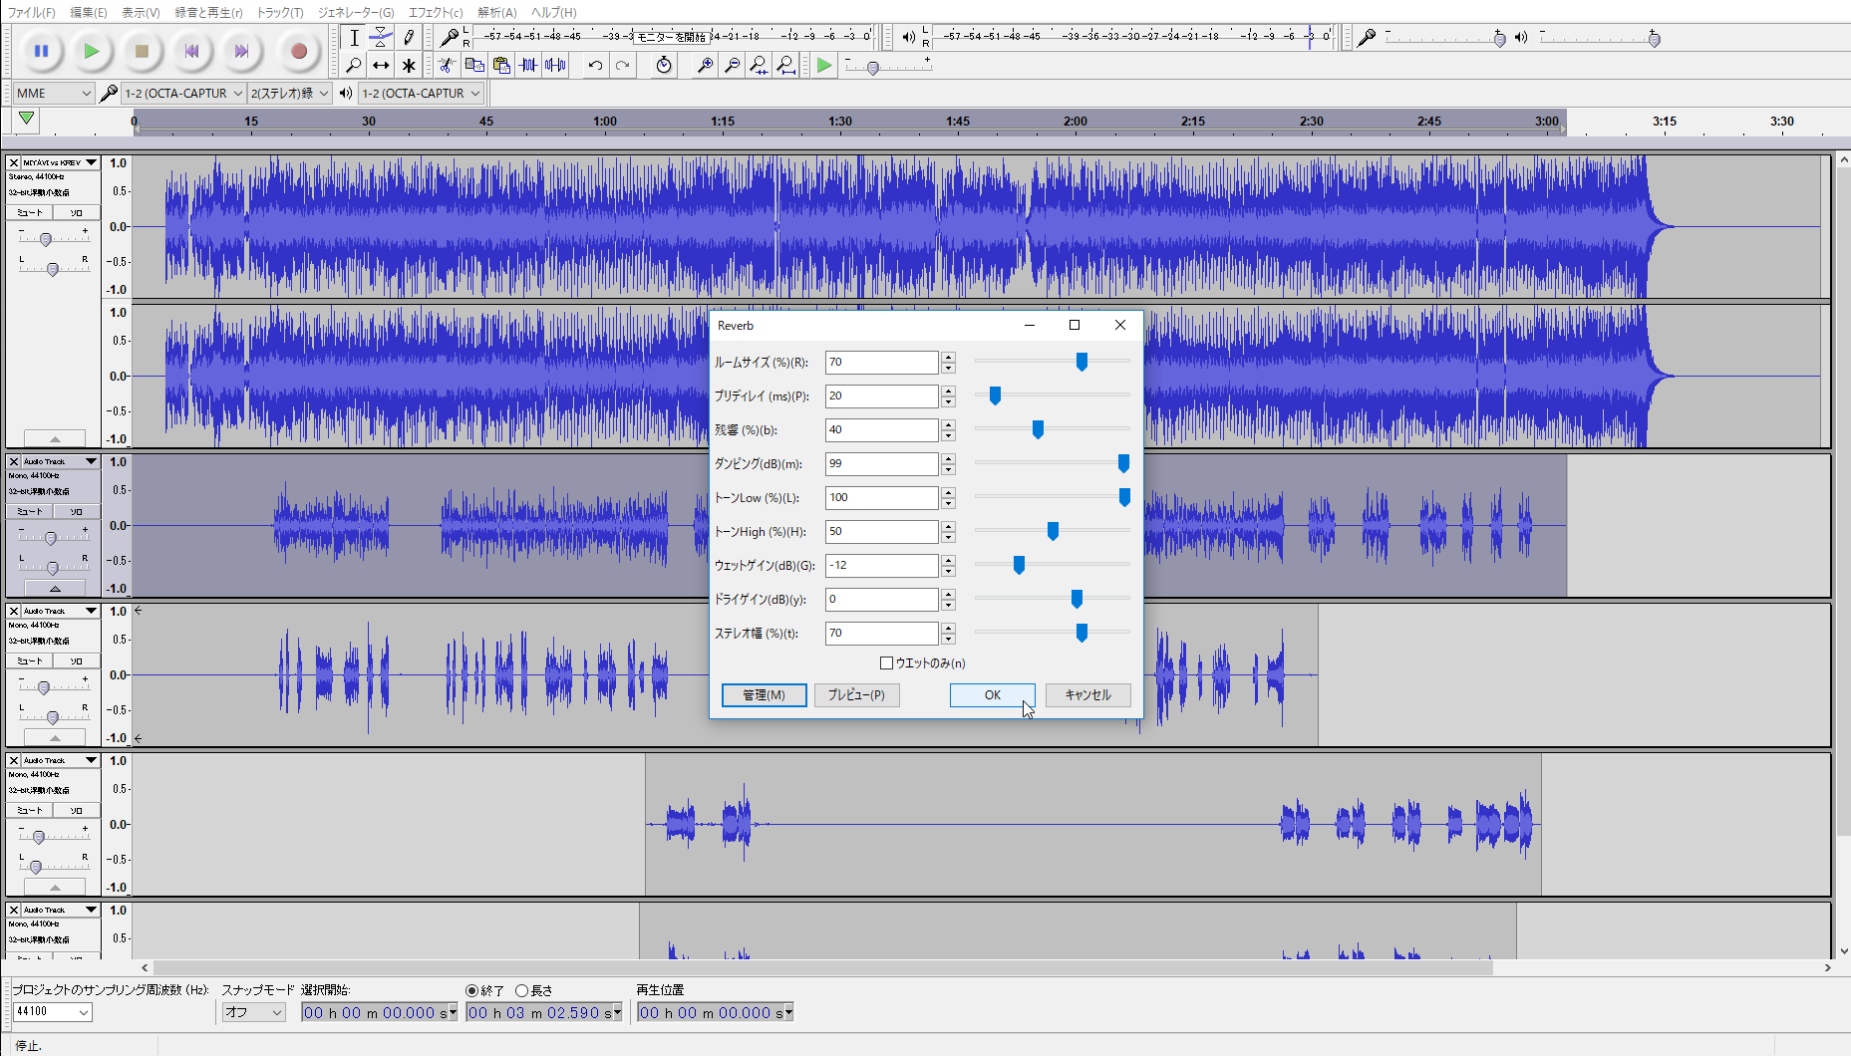Click the playback meter speaker icon
The image size is (1851, 1056).
[908, 38]
